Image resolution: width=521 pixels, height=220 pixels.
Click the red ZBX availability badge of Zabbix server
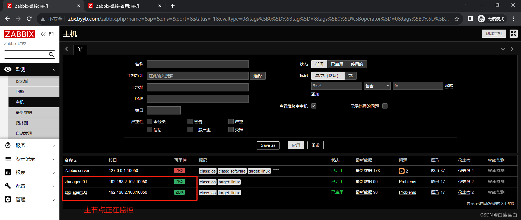tap(179, 171)
